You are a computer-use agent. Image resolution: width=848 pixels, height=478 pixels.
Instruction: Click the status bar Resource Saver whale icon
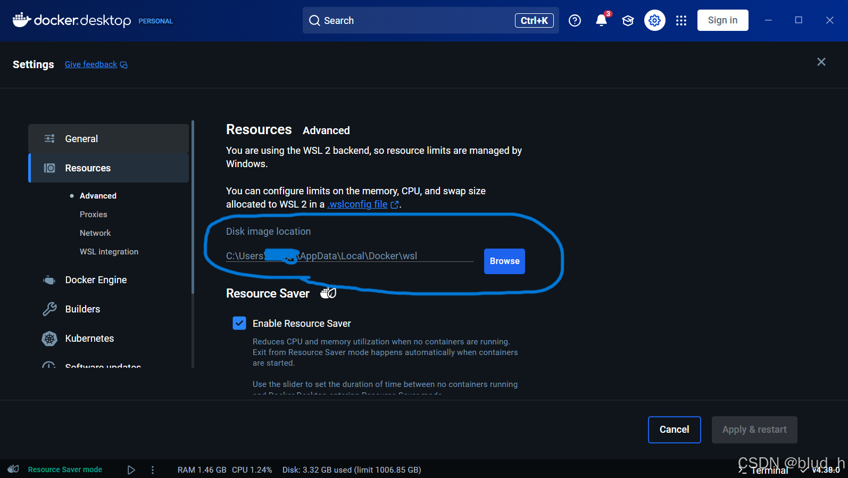point(13,469)
